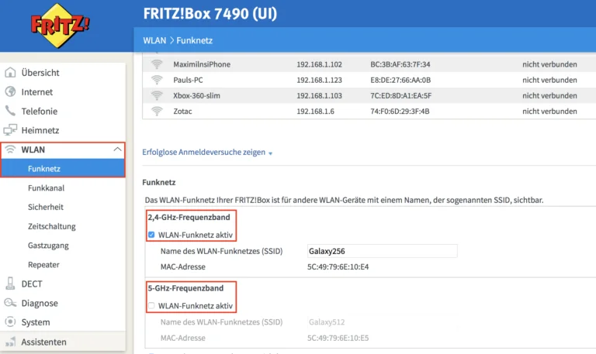Click 5-GHz-Frequenzband heading
The width and height of the screenshot is (596, 354).
[x=185, y=288]
